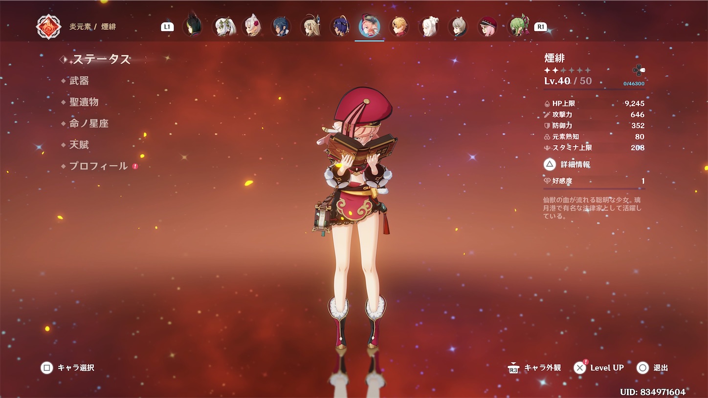The width and height of the screenshot is (708, 398).
Task: Click the R1 next character icon
Action: [540, 27]
